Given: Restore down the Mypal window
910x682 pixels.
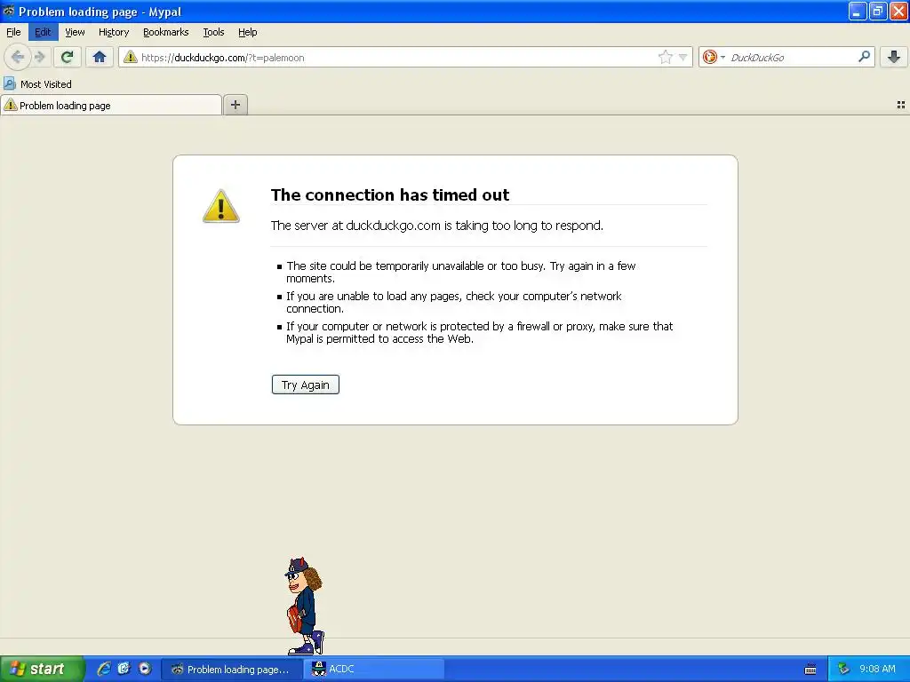Looking at the screenshot, I should 878,11.
